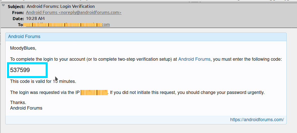Click the pane splitter grip above header
The image size is (297, 133).
coord(195,2)
